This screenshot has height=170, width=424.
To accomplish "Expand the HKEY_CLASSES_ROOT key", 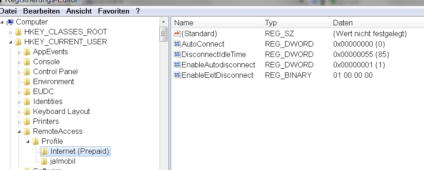I will (10, 33).
